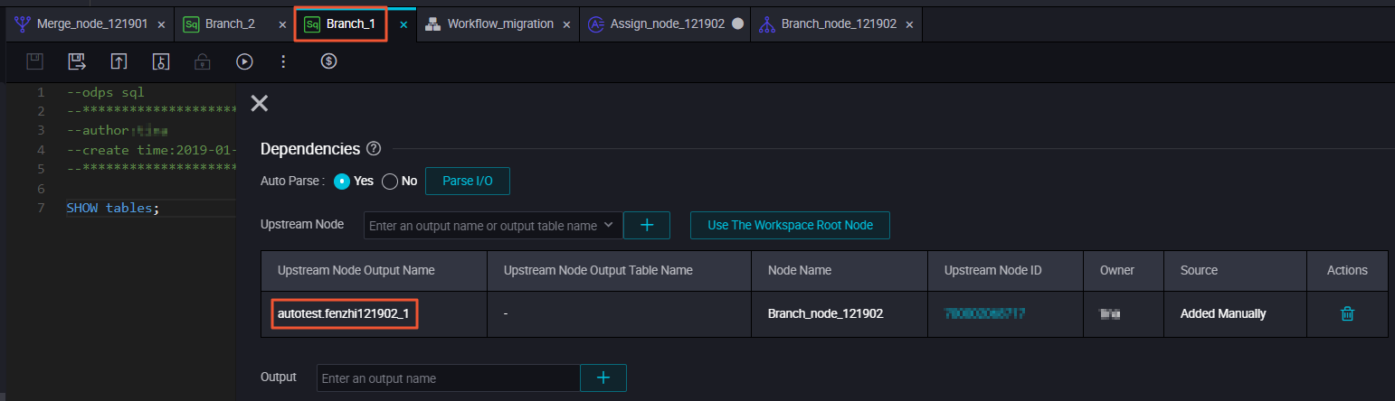Delete the autotest.fenzhi121902_1 dependency row
Viewport: 1395px width, 401px height.
pyautogui.click(x=1347, y=314)
